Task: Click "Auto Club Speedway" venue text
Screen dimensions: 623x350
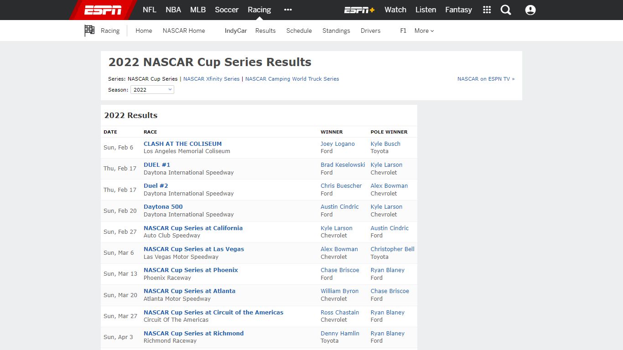Action: 172,235
